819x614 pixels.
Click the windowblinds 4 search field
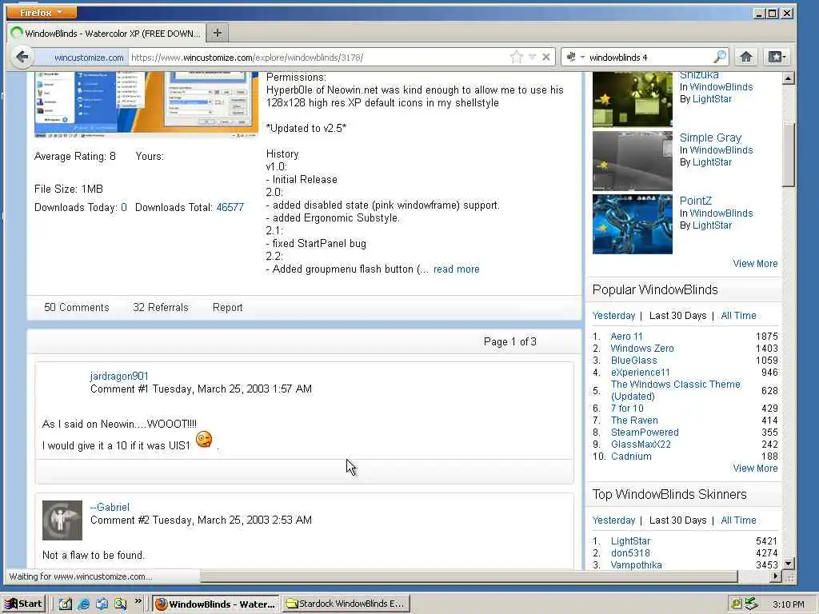[x=649, y=58]
